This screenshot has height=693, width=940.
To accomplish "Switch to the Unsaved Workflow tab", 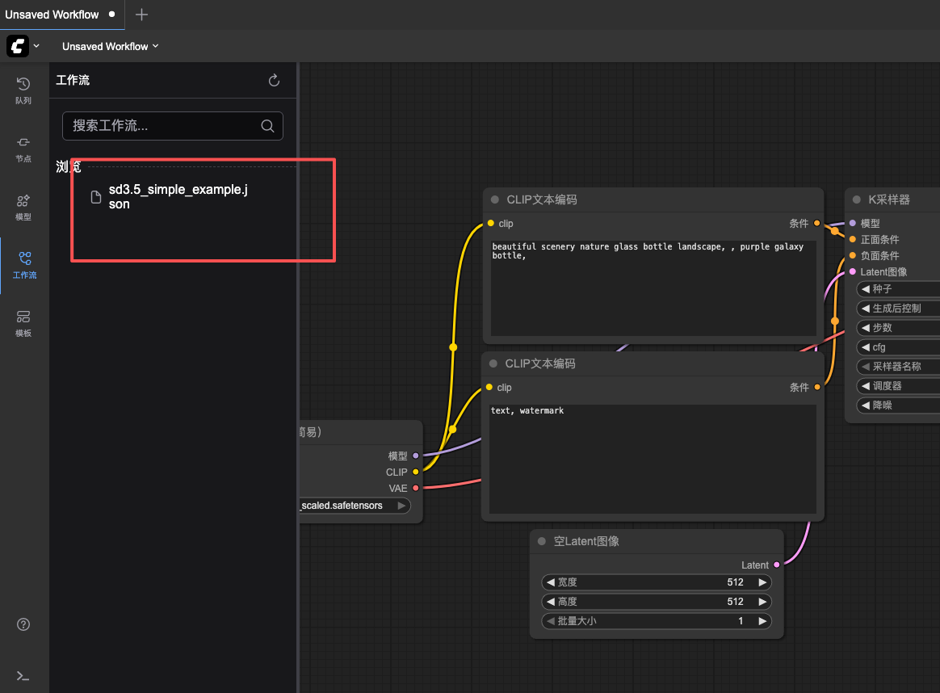I will click(52, 15).
